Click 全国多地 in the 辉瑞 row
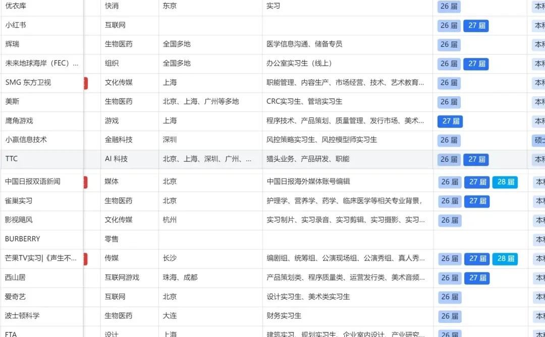This screenshot has height=337, width=545. tap(177, 44)
